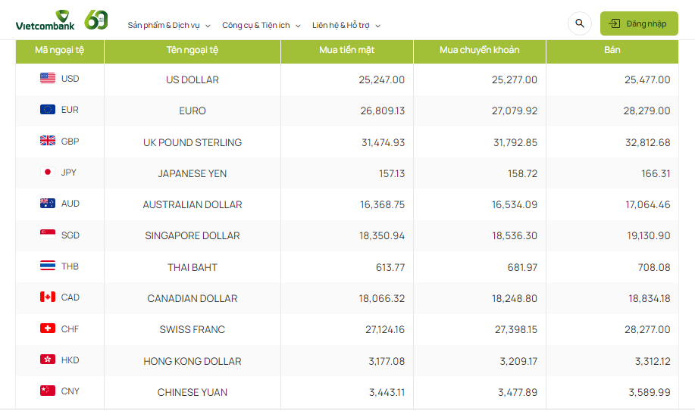This screenshot has width=695, height=411.
Task: Click the Mua tiền mặt column header
Action: [346, 51]
